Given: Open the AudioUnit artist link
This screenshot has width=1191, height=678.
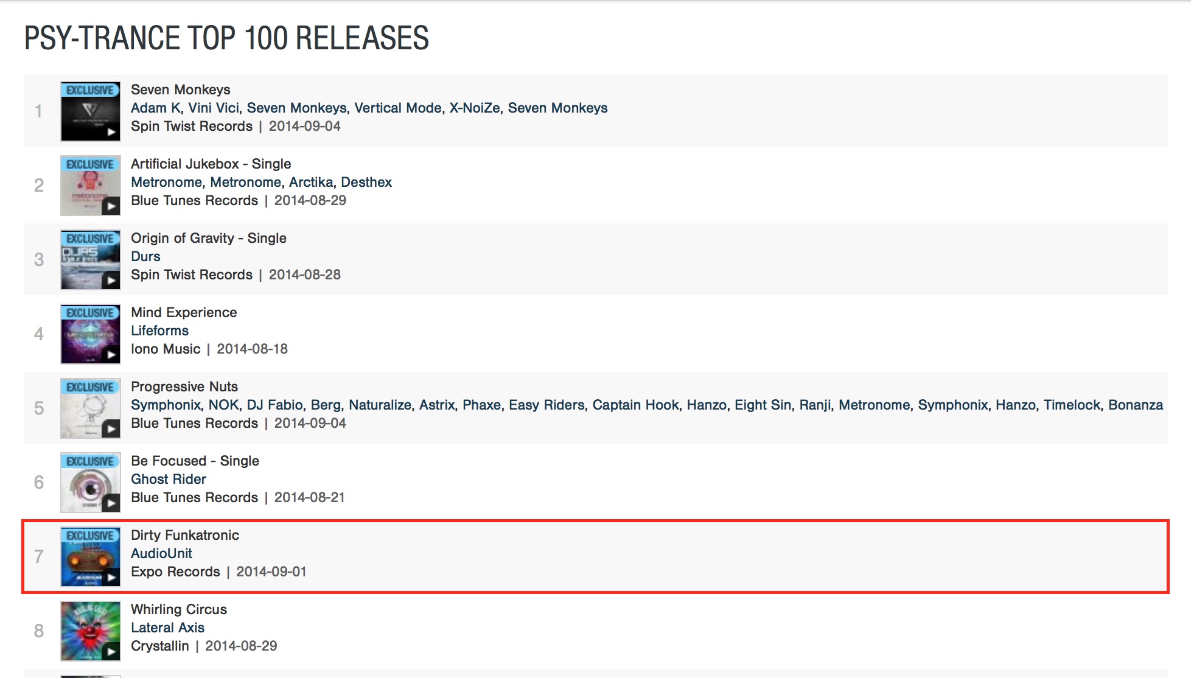Looking at the screenshot, I should (161, 553).
